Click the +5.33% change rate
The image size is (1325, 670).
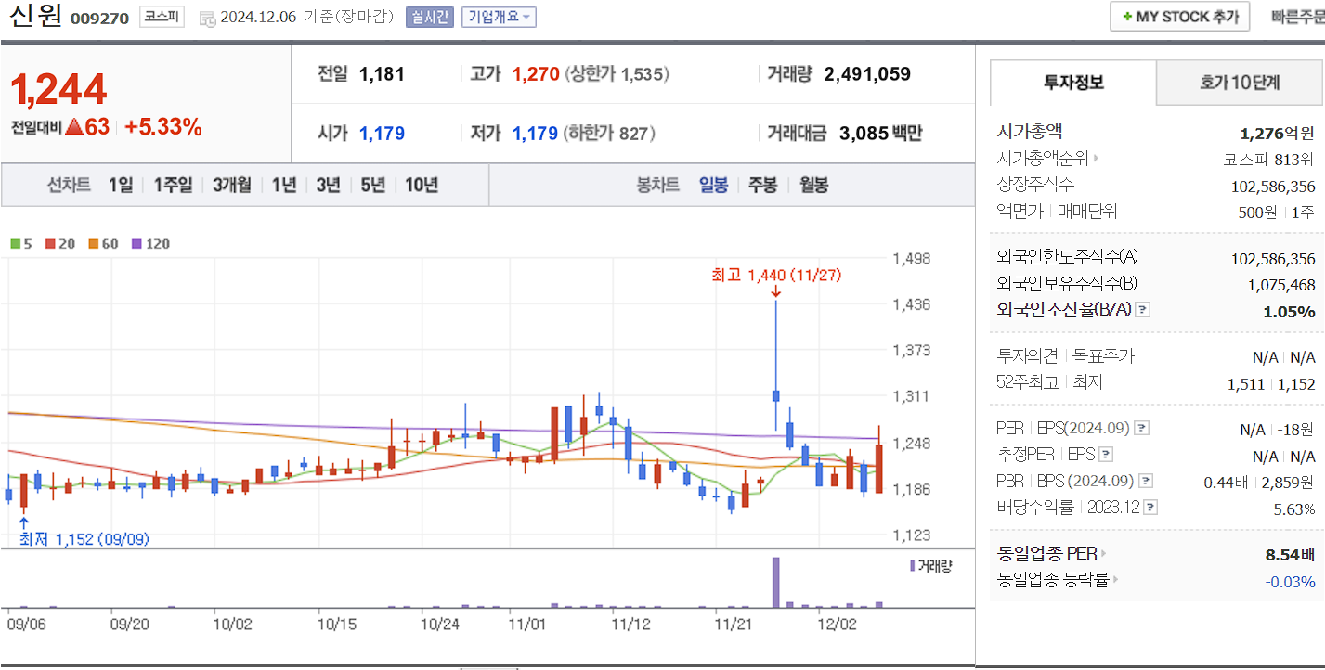[163, 128]
